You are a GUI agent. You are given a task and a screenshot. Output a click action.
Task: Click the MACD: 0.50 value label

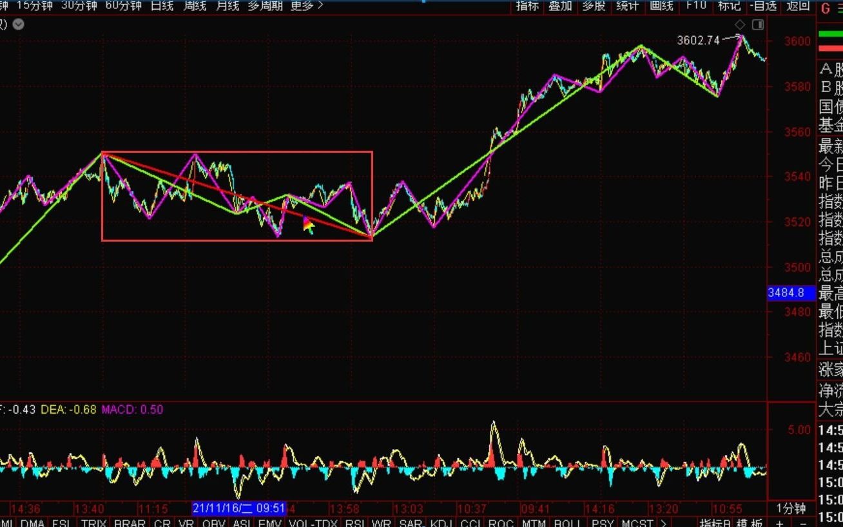point(132,409)
